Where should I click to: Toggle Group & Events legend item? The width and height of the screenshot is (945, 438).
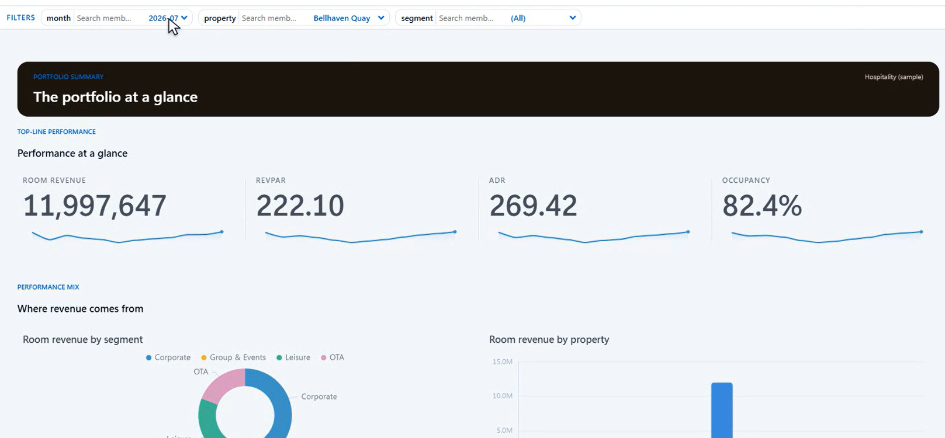(x=233, y=357)
